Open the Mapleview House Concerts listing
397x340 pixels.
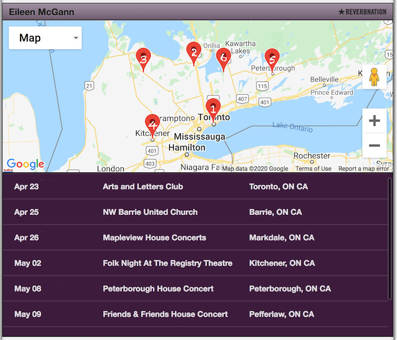[x=154, y=237]
